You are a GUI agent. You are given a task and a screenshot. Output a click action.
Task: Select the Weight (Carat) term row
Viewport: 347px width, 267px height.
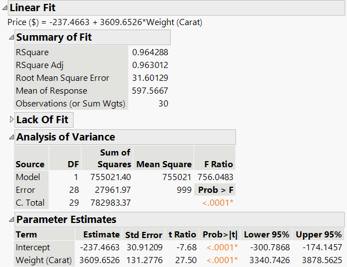[x=44, y=260]
